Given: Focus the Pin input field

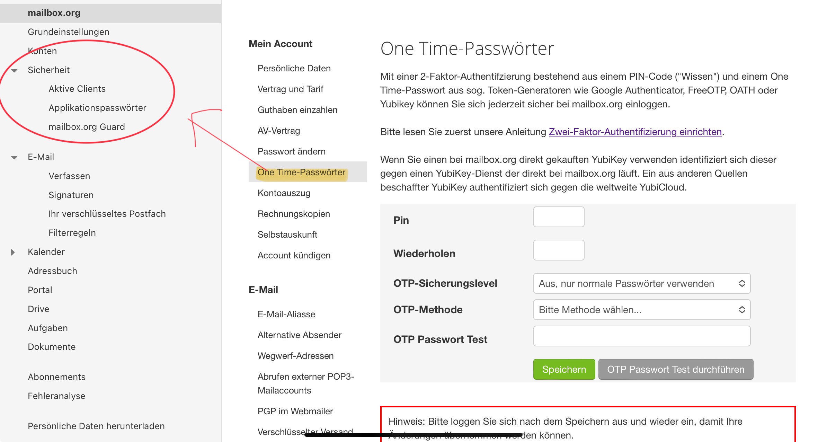Looking at the screenshot, I should pyautogui.click(x=559, y=217).
